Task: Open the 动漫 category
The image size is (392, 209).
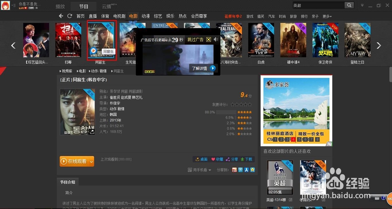Action: [x=146, y=16]
